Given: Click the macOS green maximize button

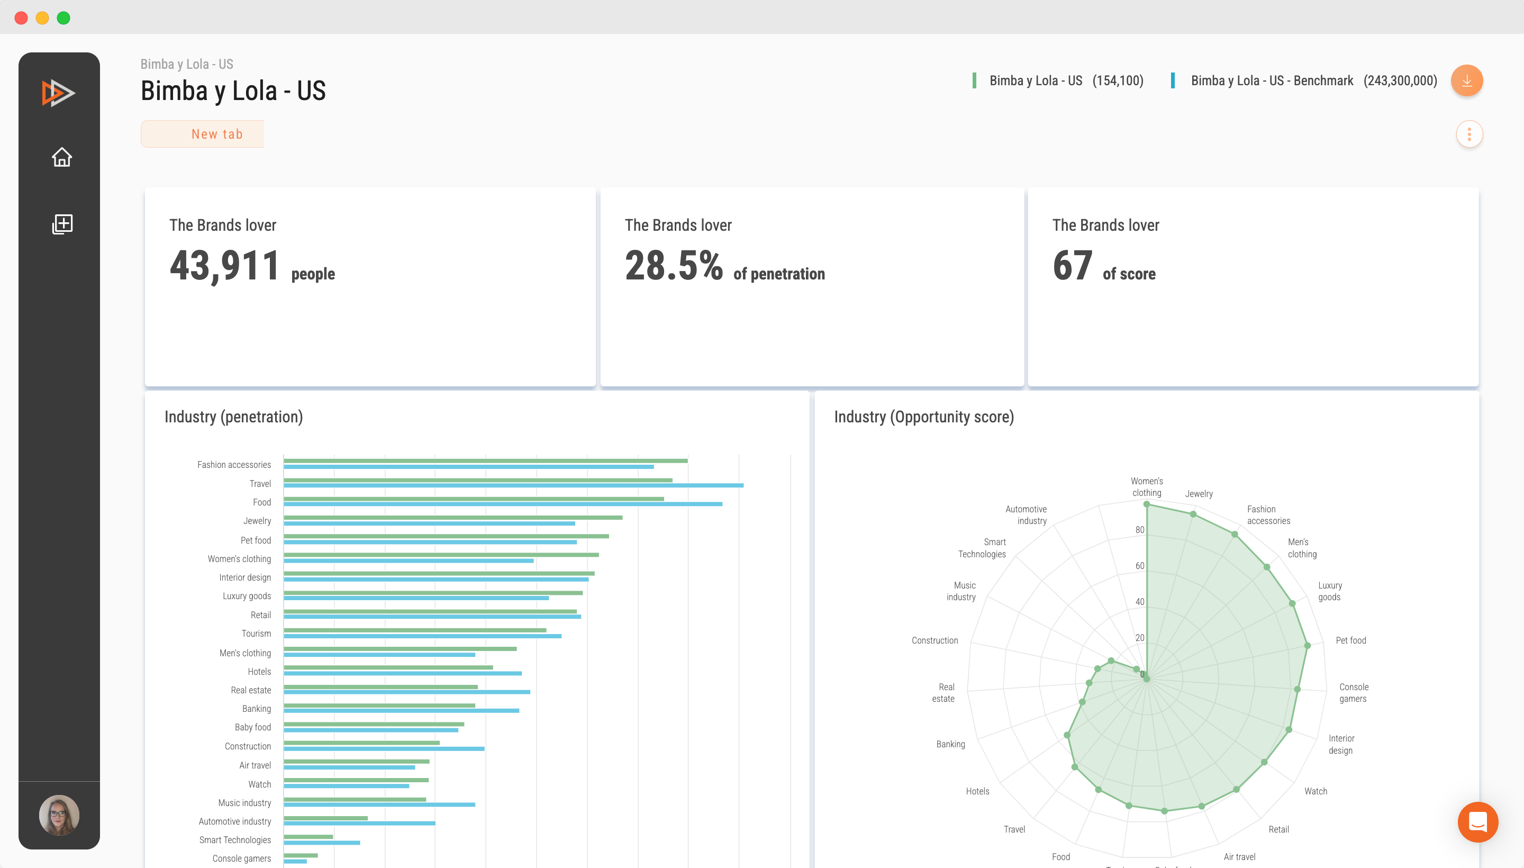Looking at the screenshot, I should pyautogui.click(x=63, y=18).
